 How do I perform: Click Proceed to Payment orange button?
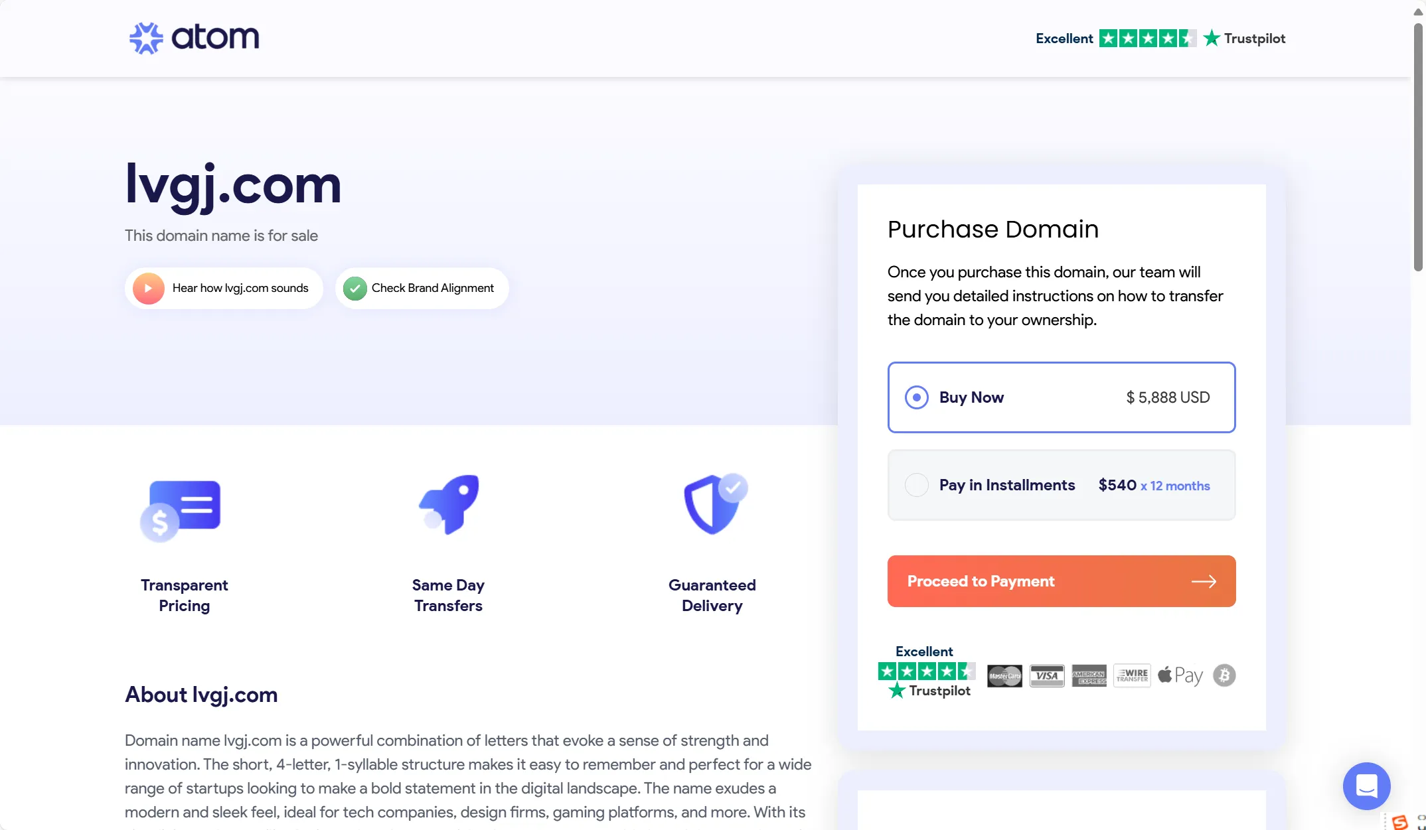point(1062,581)
